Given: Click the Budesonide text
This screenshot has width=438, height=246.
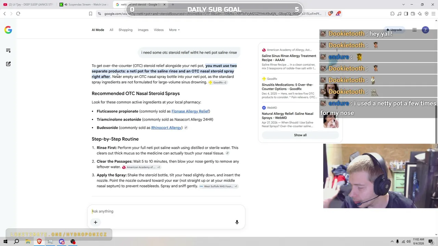Looking at the screenshot, I should pyautogui.click(x=107, y=128).
